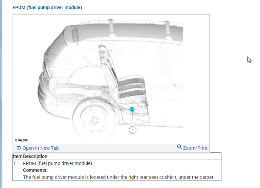
Task: Click the circled callout number 1
Action: tap(132, 130)
